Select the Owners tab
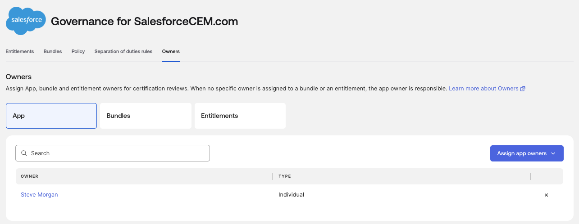 click(x=171, y=51)
